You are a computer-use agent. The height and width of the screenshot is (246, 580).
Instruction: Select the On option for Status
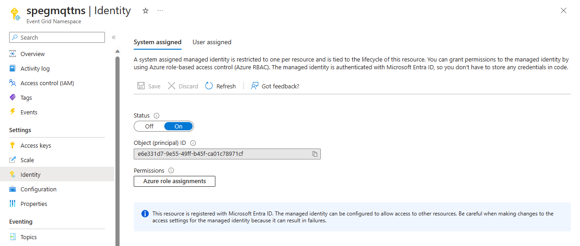pos(178,126)
